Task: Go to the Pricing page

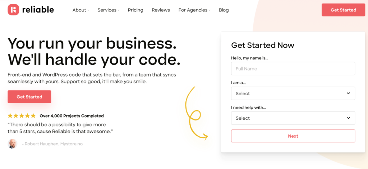Action: (135, 10)
